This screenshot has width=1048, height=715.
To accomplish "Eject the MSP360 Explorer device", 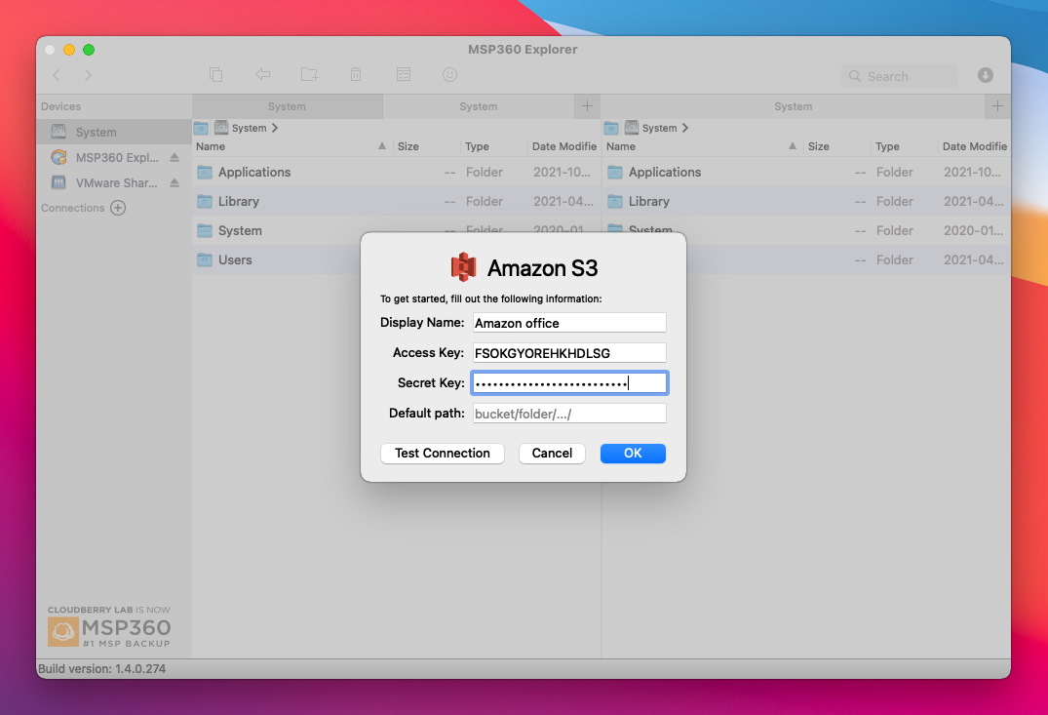I will [x=175, y=157].
